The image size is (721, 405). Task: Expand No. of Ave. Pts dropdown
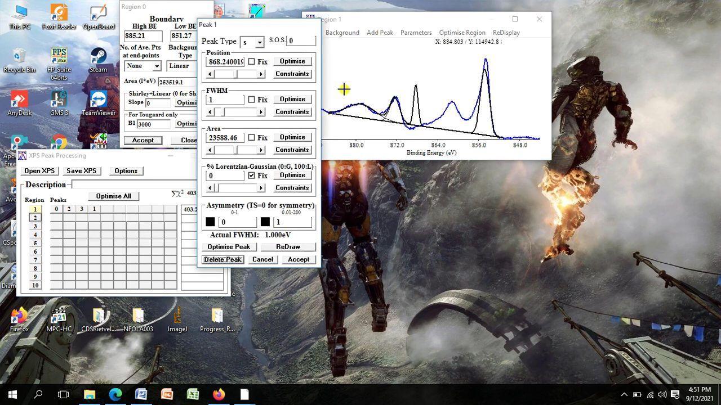157,66
